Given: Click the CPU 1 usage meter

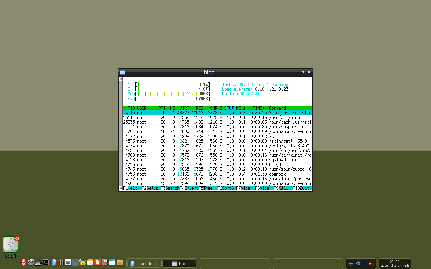Looking at the screenshot, I should [169, 85].
